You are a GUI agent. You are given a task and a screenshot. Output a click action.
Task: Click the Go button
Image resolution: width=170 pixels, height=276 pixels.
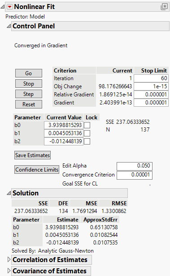pyautogui.click(x=29, y=73)
